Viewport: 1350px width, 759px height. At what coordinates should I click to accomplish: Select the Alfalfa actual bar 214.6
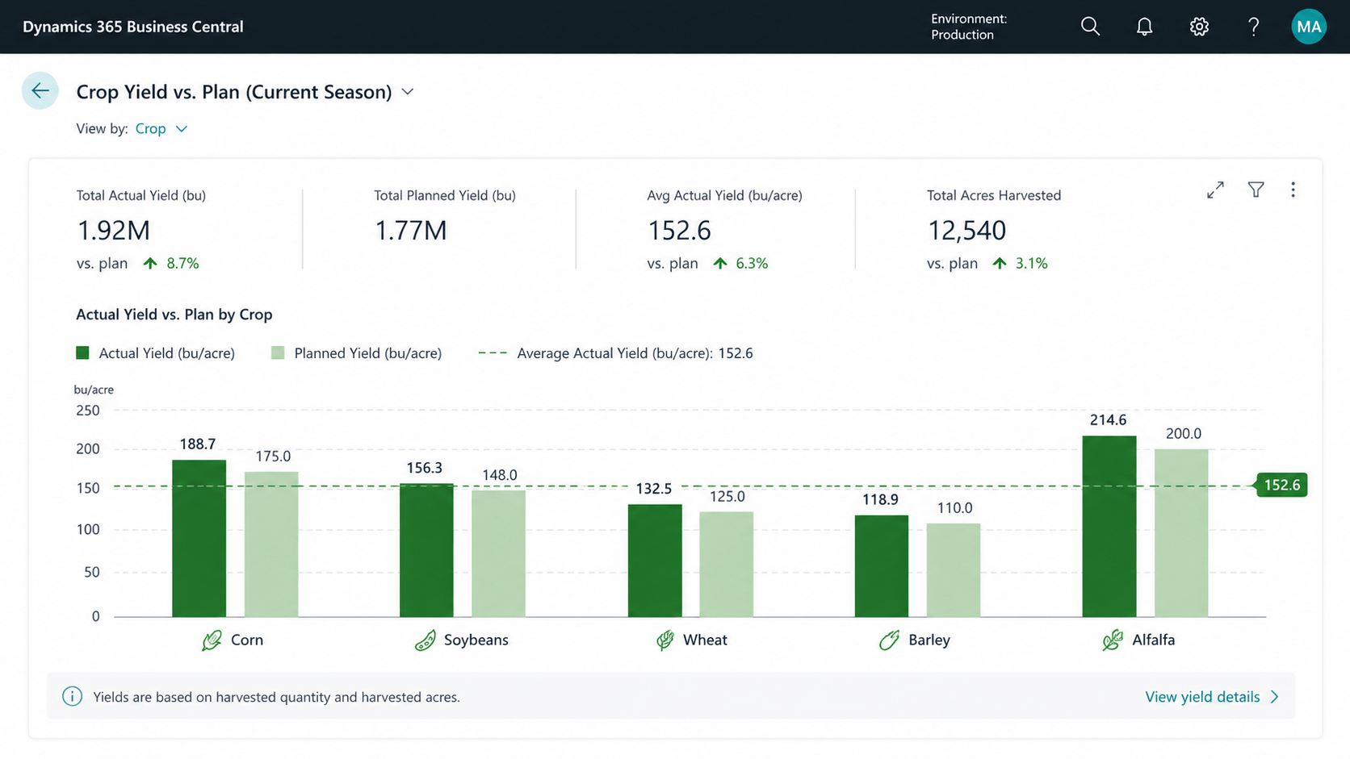[x=1109, y=527]
